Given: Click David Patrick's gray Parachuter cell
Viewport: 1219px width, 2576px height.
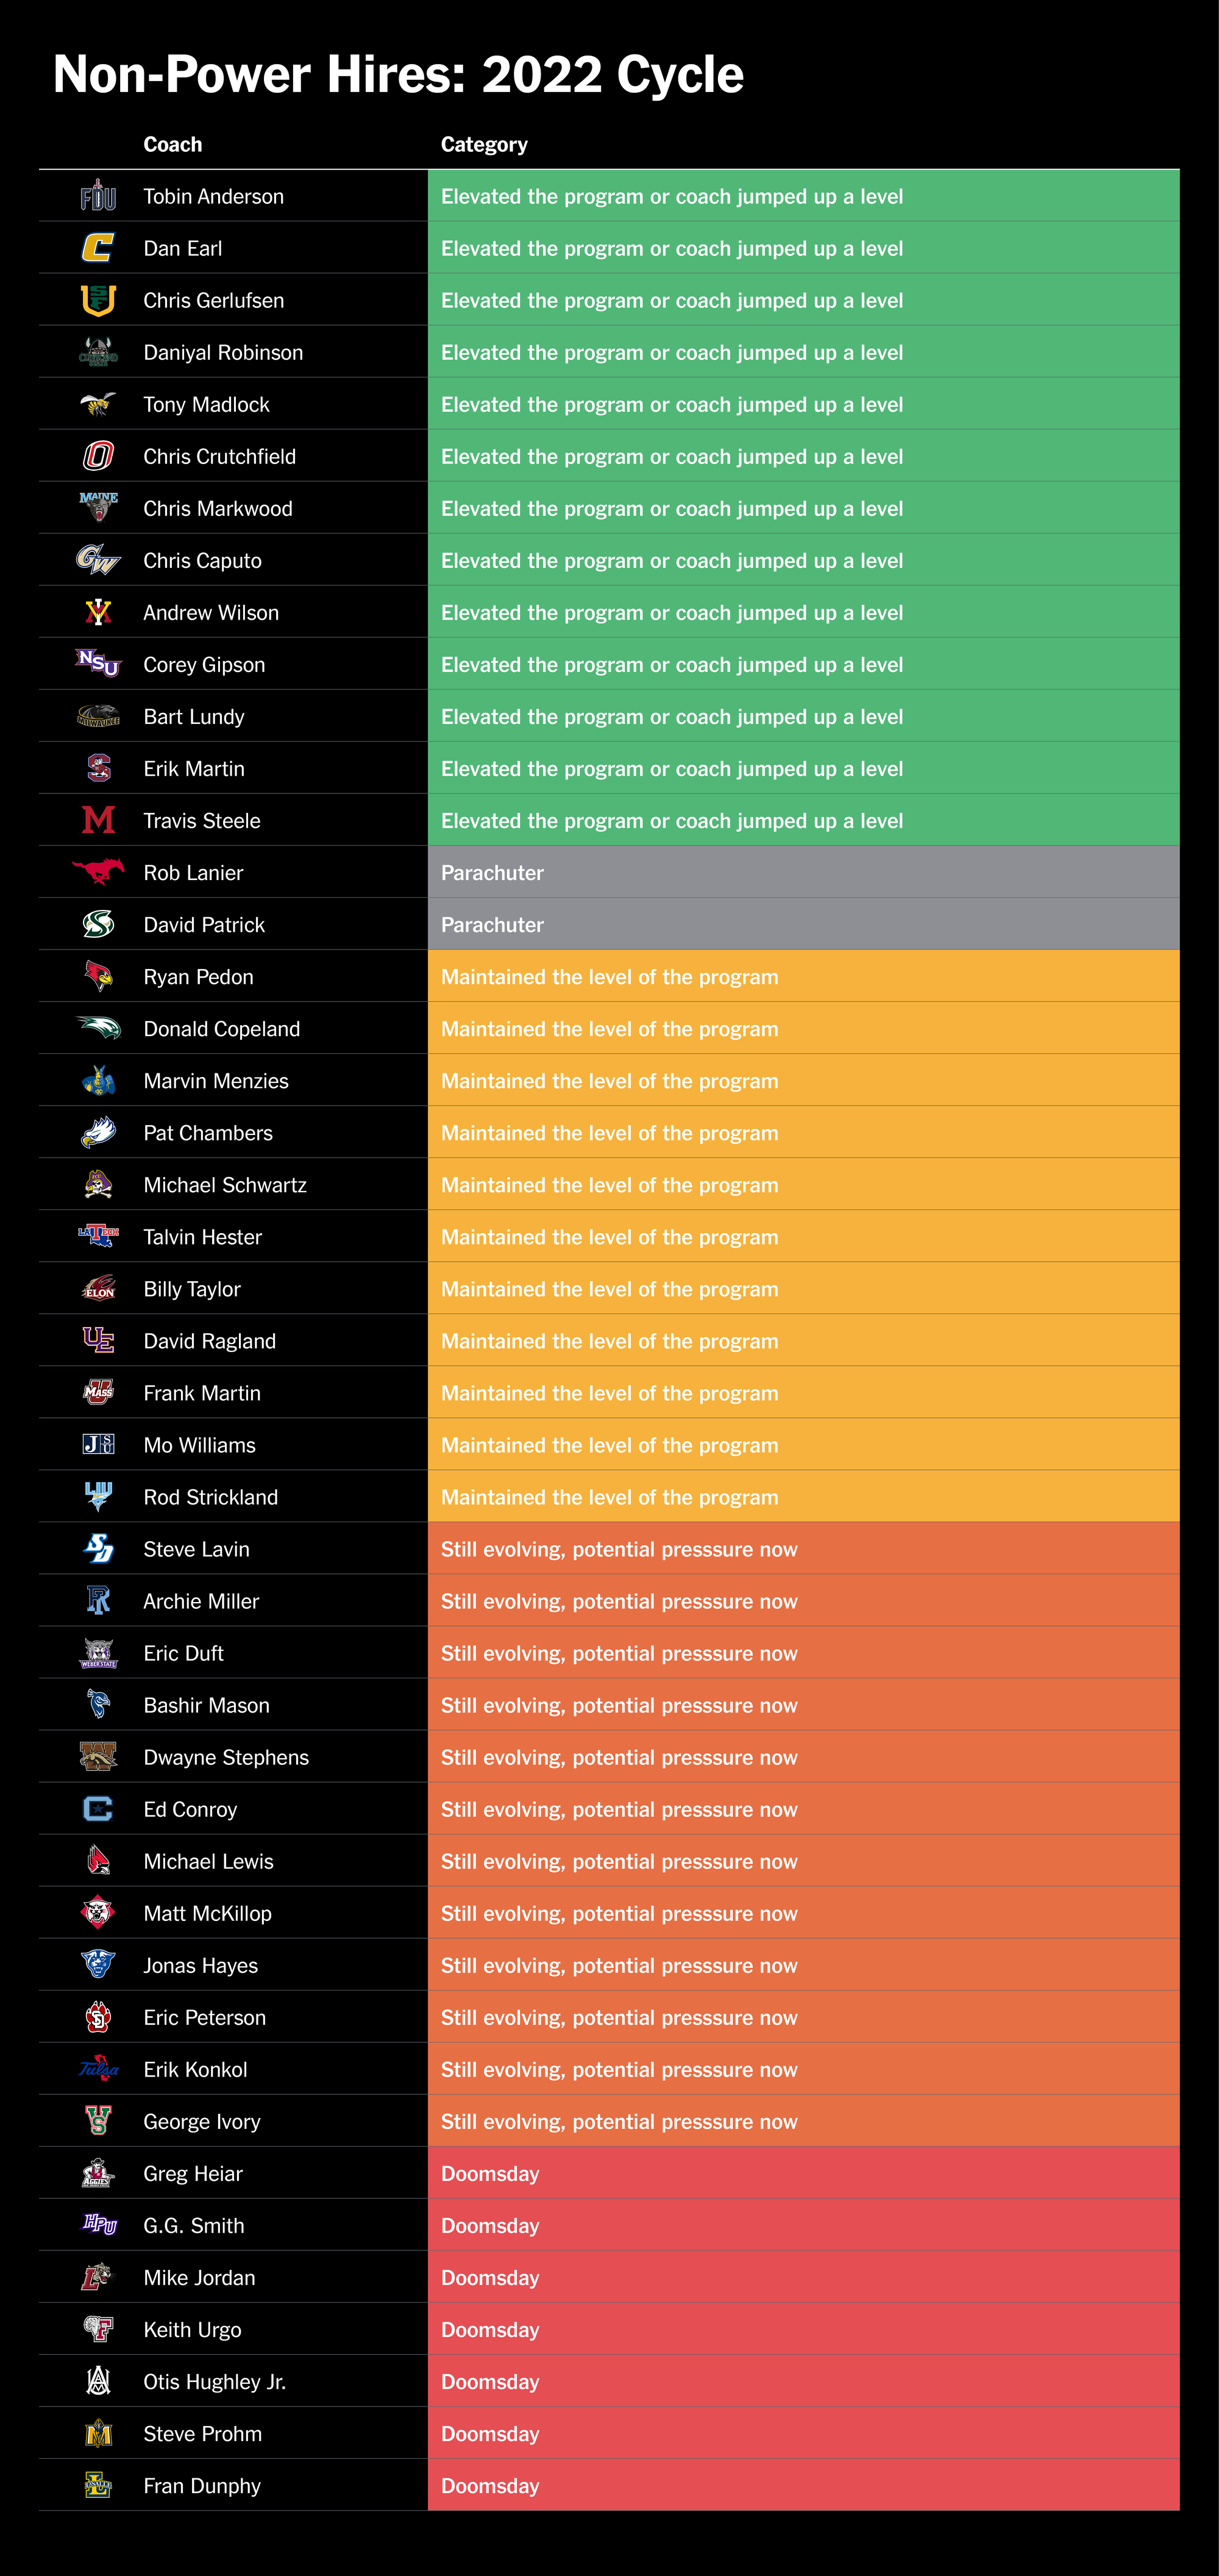Looking at the screenshot, I should click(x=803, y=924).
